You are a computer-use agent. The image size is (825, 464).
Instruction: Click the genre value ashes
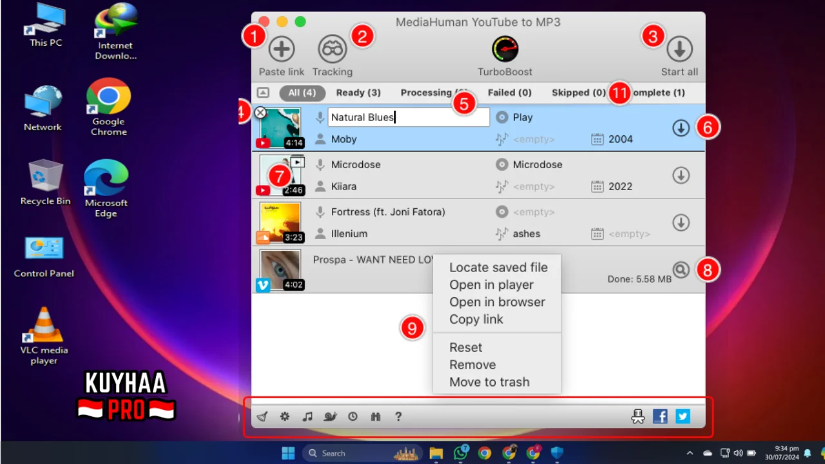[x=527, y=234]
